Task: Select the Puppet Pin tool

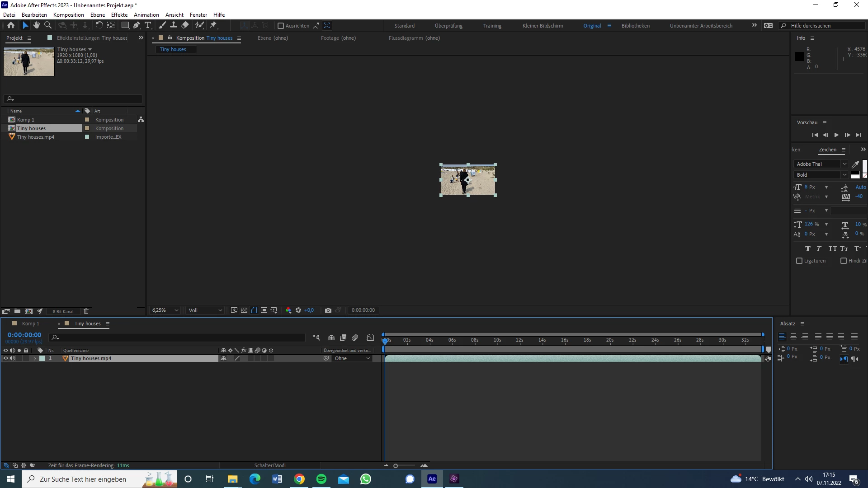Action: click(x=213, y=25)
